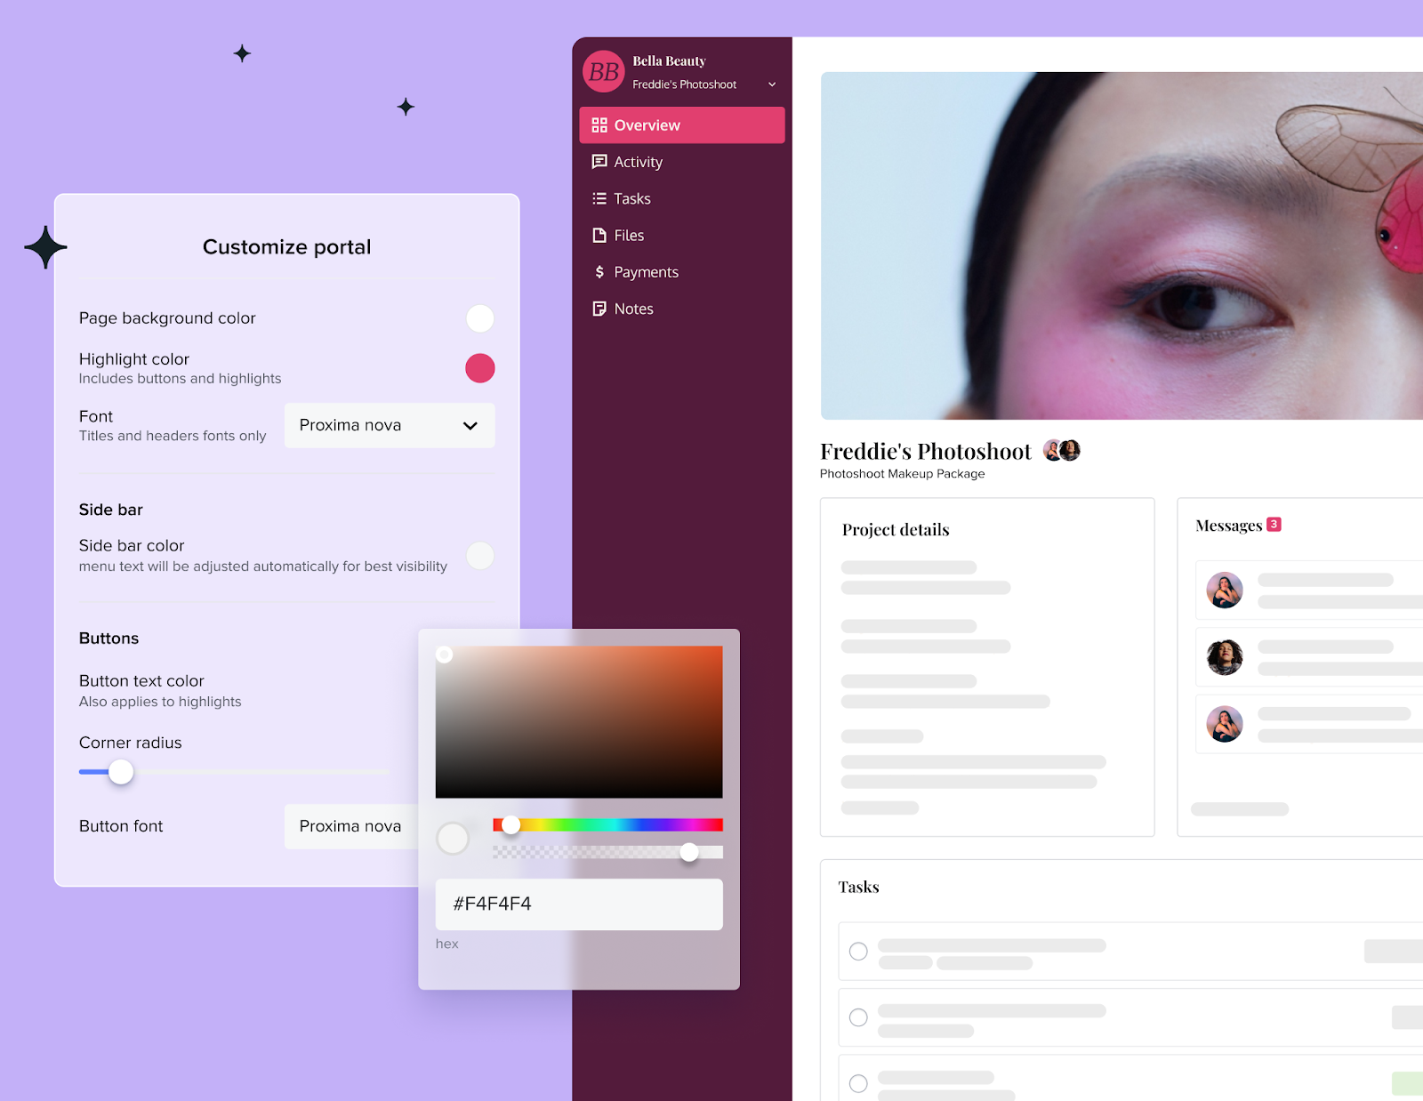The height and width of the screenshot is (1101, 1423).
Task: Click the Button text color label
Action: (x=141, y=681)
